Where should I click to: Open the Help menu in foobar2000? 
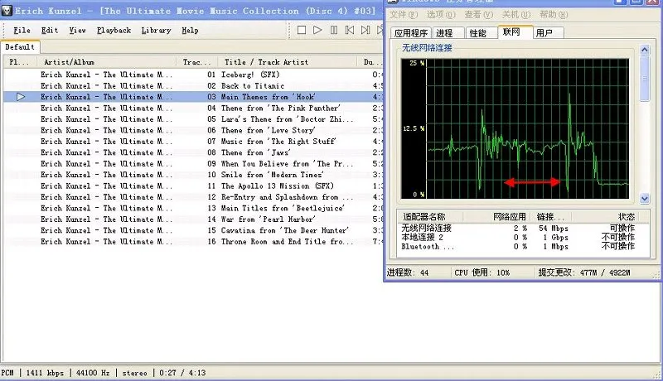pos(190,31)
